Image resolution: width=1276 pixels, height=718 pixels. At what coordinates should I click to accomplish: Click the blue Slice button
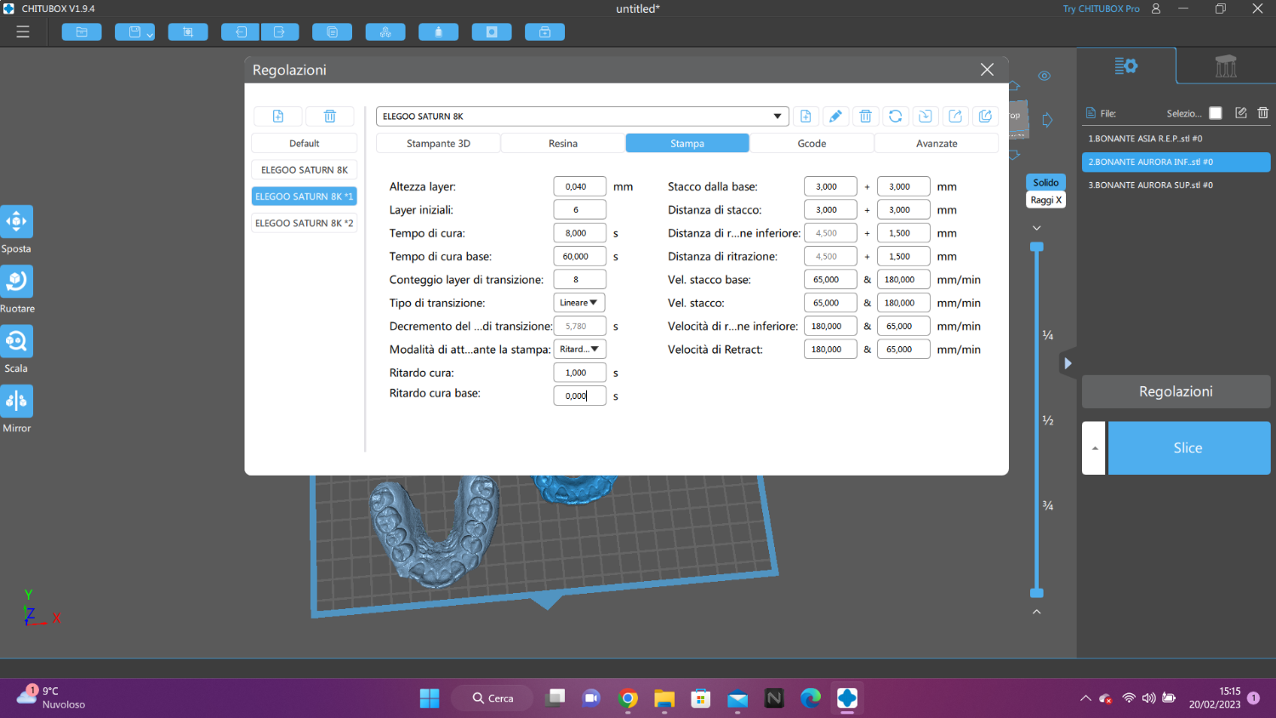1188,448
